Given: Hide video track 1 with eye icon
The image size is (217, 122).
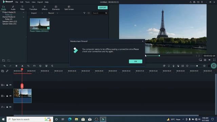Looking at the screenshot, I should tap(11, 96).
